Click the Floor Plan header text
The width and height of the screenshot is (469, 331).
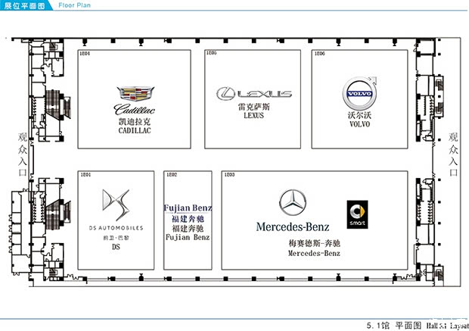tap(75, 5)
